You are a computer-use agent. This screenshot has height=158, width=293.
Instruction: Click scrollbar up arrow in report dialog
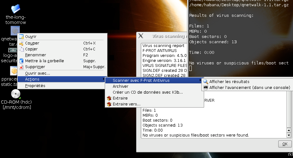click(x=289, y=130)
